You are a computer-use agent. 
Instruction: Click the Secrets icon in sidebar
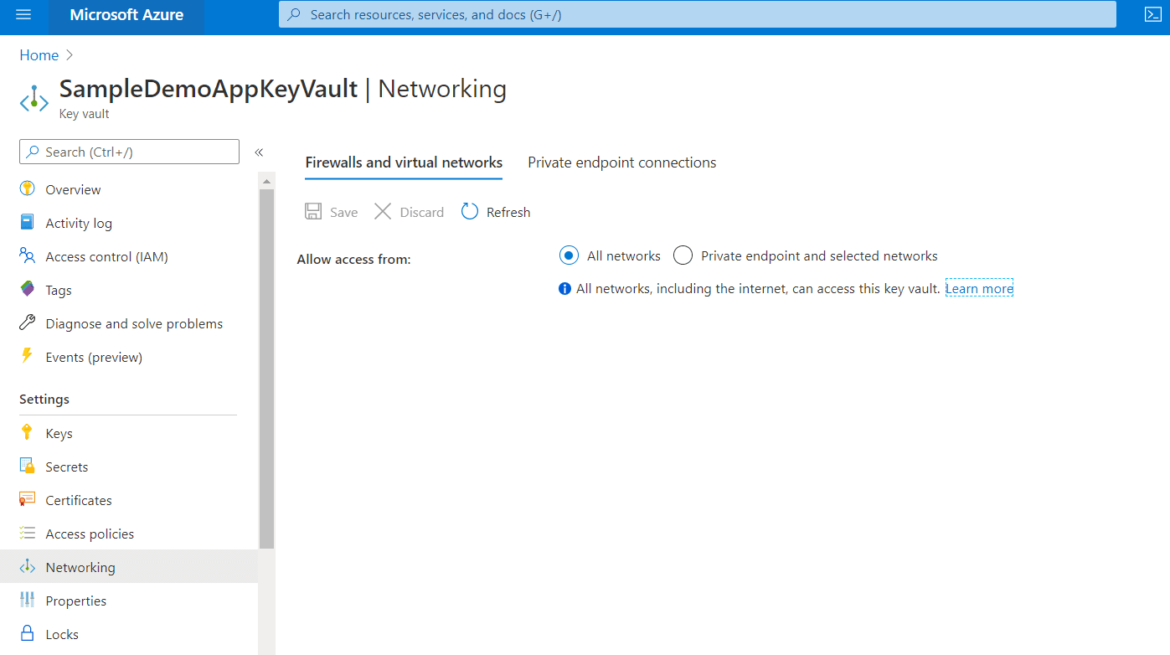click(x=28, y=467)
